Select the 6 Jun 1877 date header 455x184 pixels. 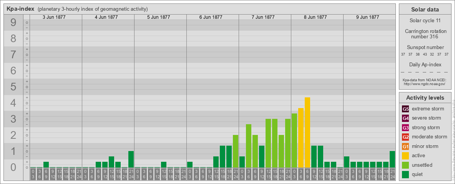pyautogui.click(x=211, y=17)
